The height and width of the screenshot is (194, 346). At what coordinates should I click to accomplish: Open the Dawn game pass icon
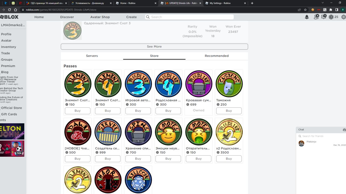coord(78,132)
